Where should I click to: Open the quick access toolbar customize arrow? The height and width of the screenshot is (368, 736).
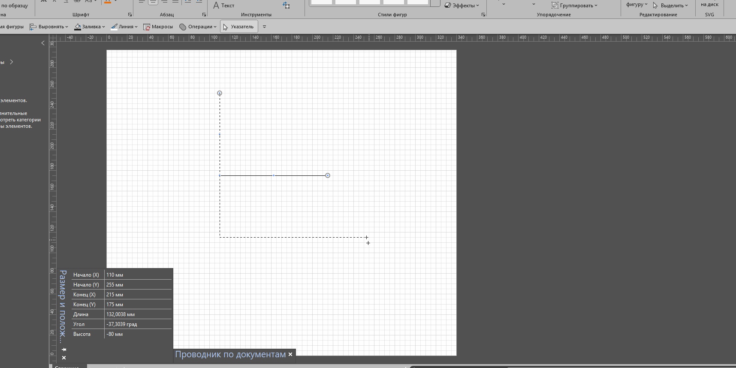pyautogui.click(x=264, y=27)
